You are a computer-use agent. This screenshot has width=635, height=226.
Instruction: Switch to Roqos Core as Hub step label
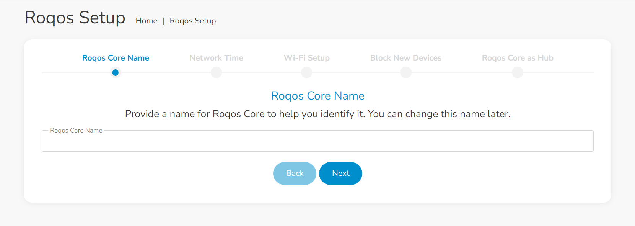tap(518, 58)
